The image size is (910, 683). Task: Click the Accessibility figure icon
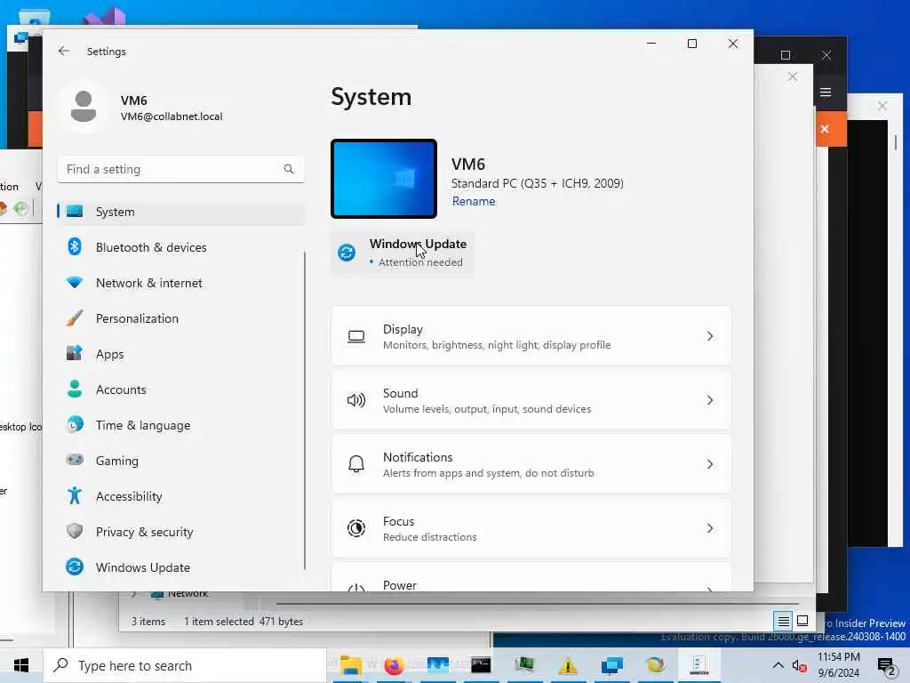click(75, 495)
